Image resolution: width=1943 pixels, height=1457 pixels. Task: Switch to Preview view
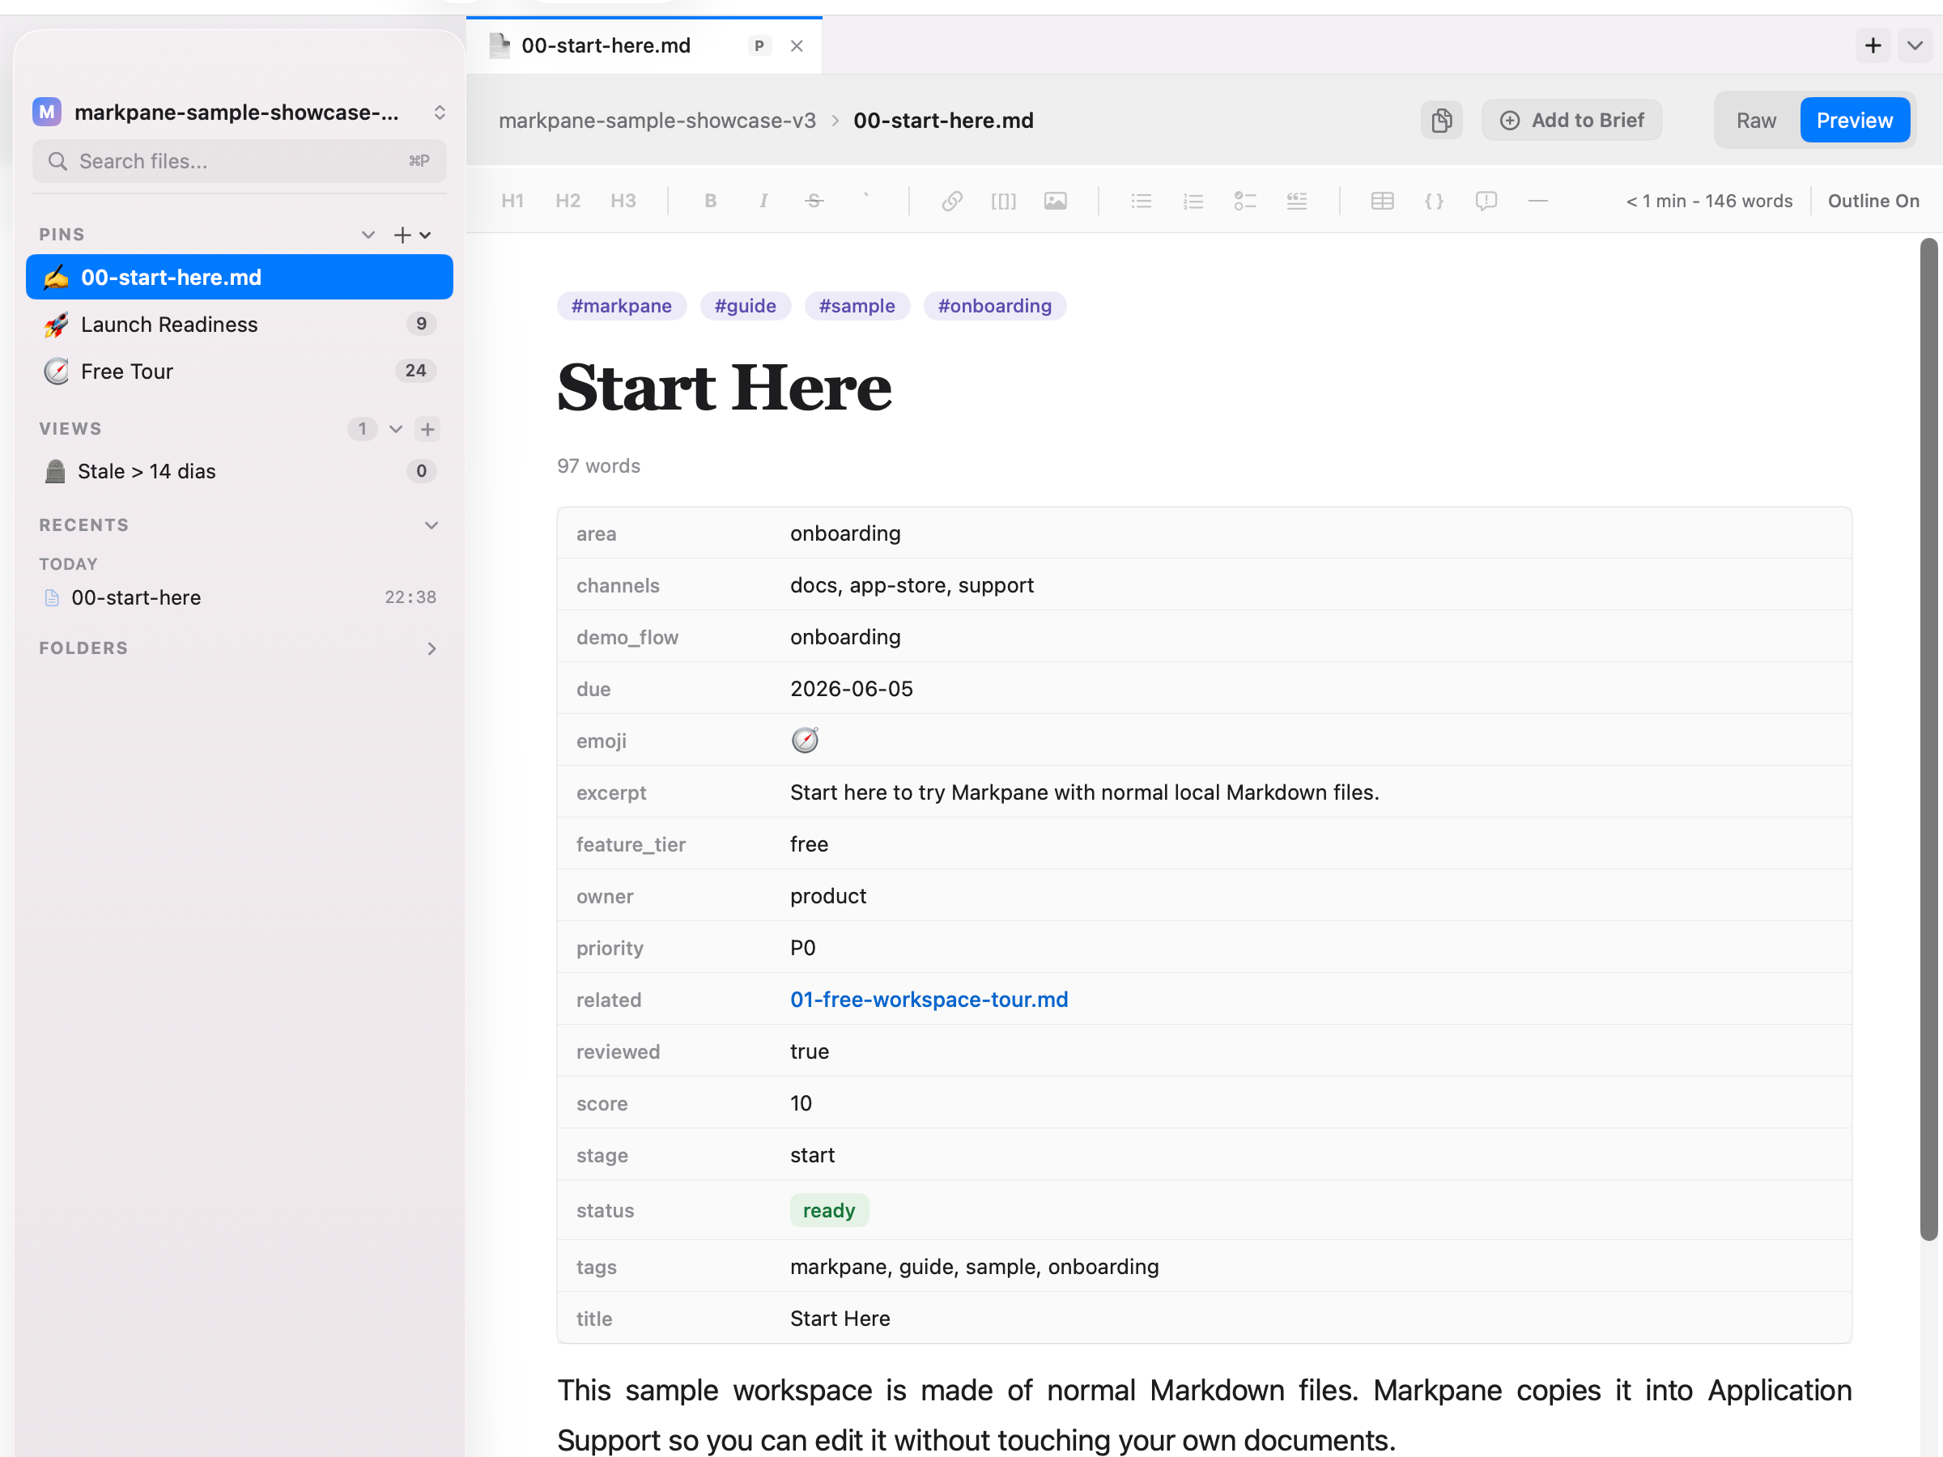(1854, 121)
